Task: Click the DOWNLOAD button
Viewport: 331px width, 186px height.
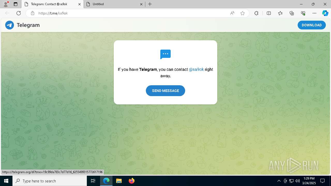Action: (312, 25)
